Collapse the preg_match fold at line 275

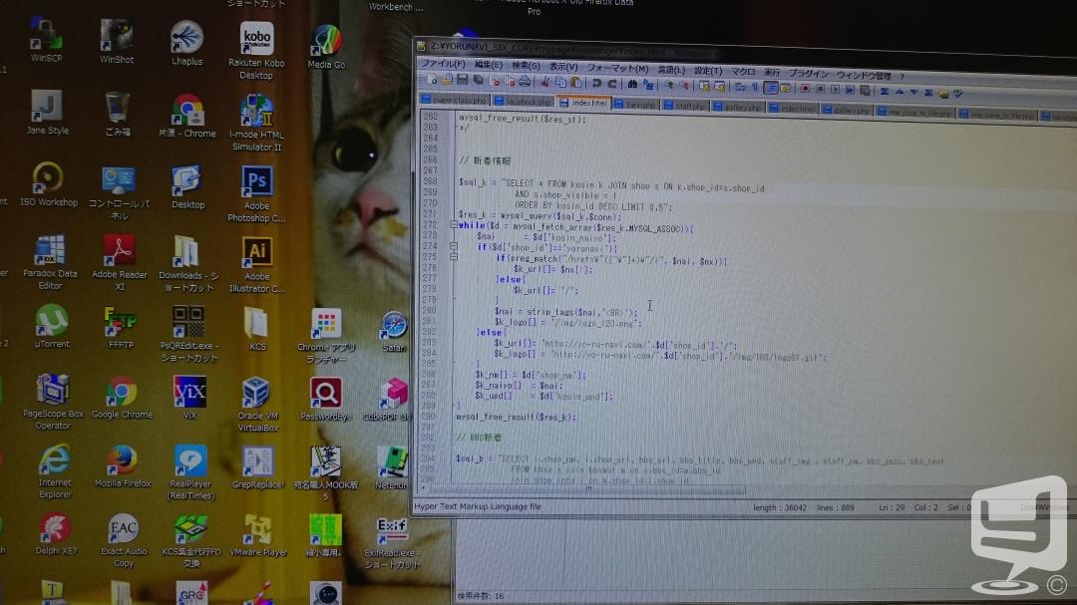coord(454,256)
